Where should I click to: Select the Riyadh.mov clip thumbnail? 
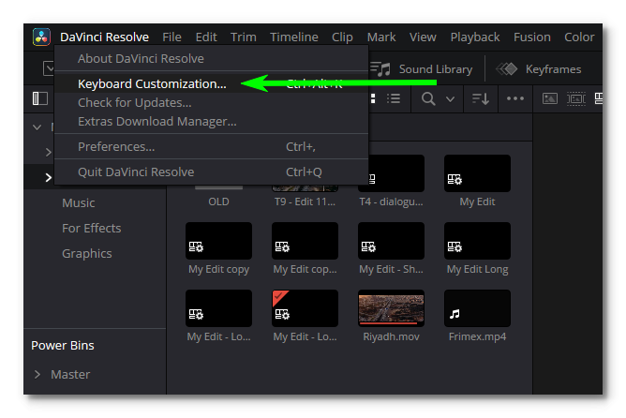391,308
